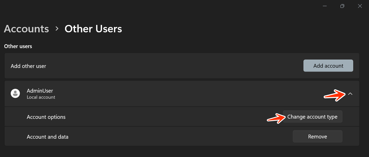The width and height of the screenshot is (369, 157).
Task: Click the AdminUser profile avatar icon
Action: [15, 93]
